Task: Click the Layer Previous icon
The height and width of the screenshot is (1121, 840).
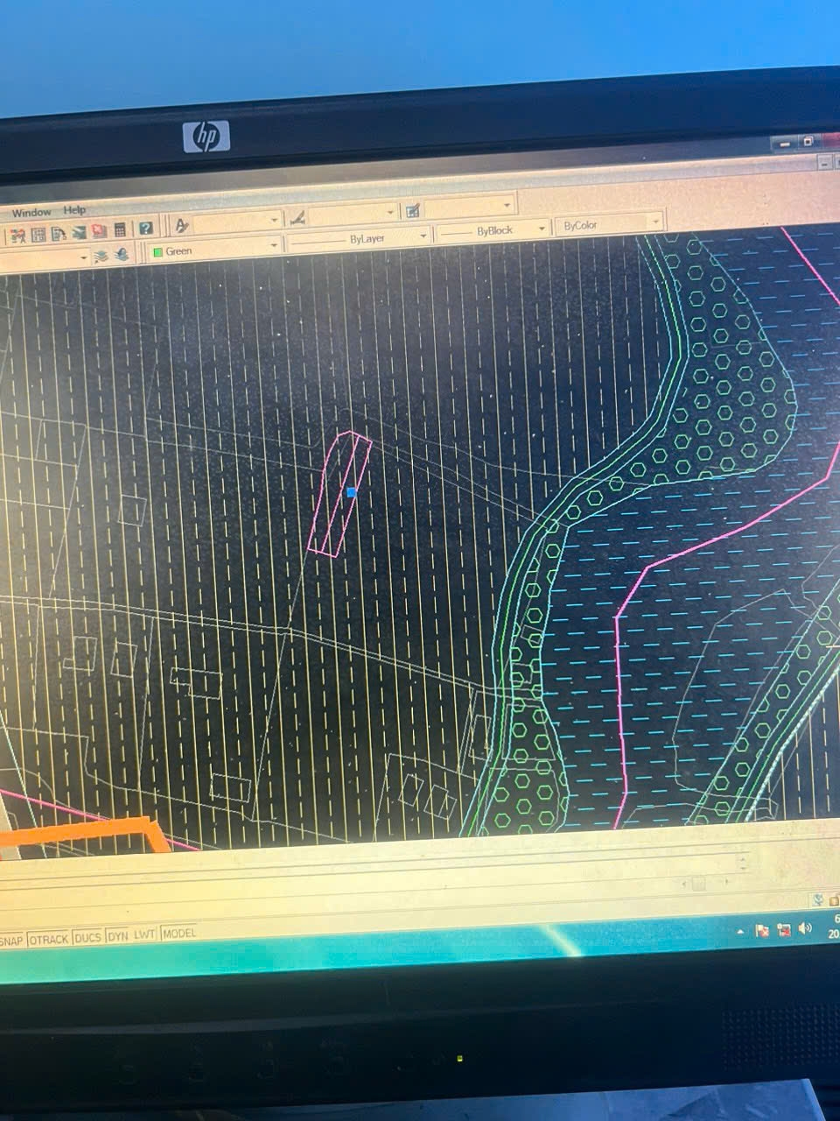Action: coord(121,255)
